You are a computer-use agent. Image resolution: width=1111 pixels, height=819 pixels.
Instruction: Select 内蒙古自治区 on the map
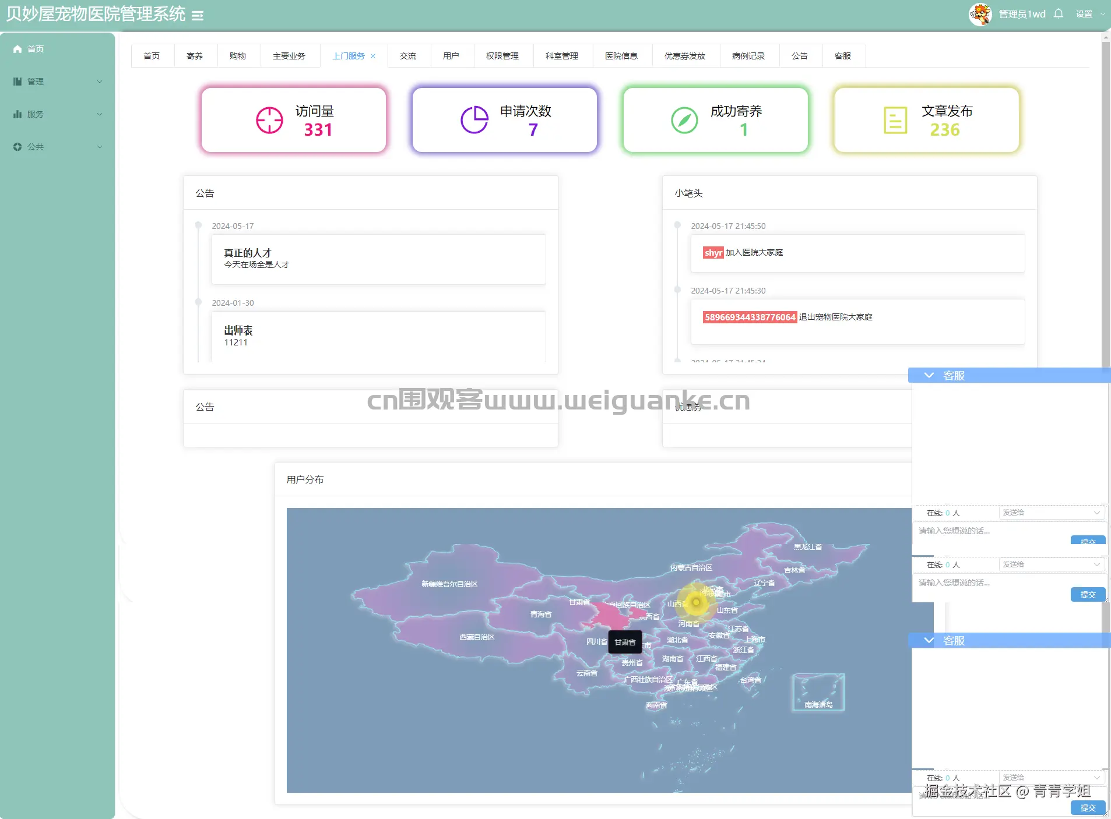coord(691,567)
